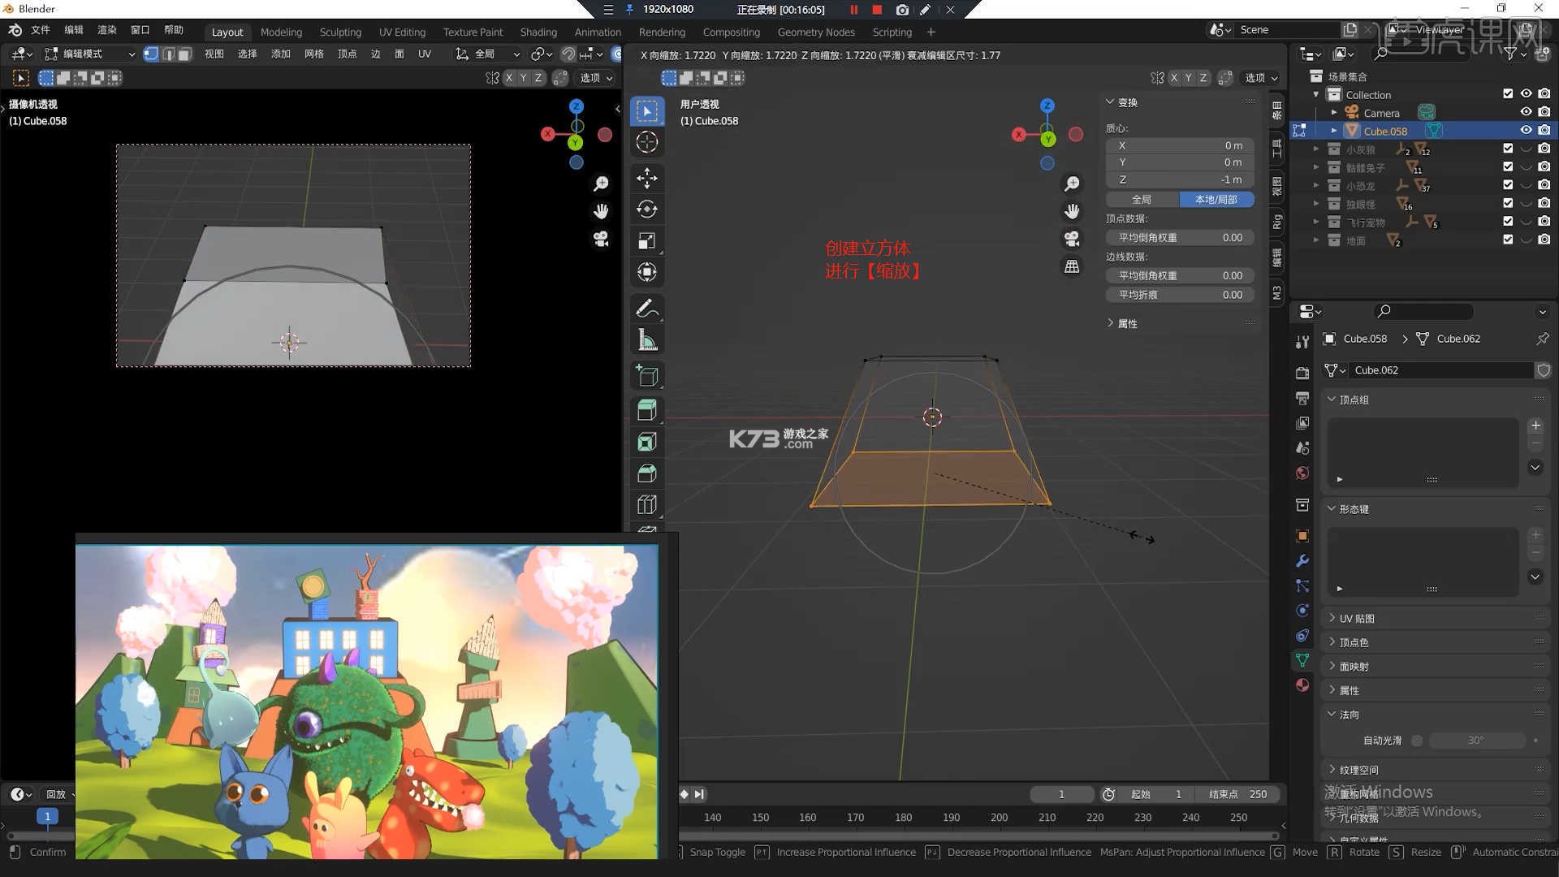
Task: Adjust vertex 平均倒角权重 slider
Action: coord(1181,238)
